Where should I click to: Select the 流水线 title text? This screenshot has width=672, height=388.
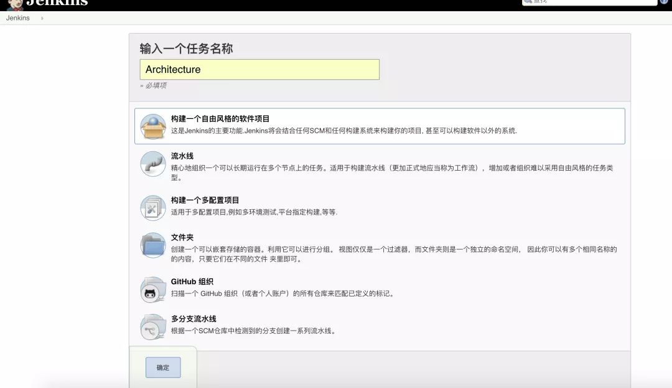tap(182, 156)
